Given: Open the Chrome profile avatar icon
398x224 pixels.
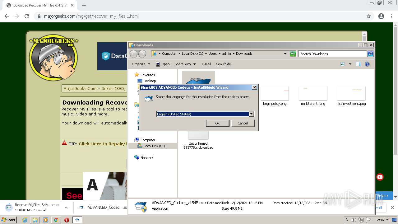Looking at the screenshot, I should (381, 16).
